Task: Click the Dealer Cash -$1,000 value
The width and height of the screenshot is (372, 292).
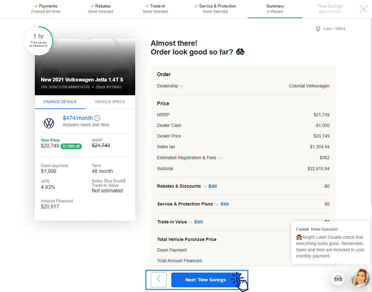Action: click(322, 125)
